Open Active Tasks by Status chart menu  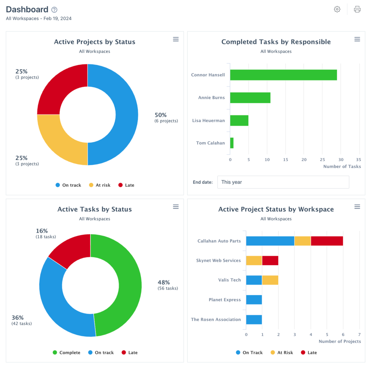tap(176, 207)
